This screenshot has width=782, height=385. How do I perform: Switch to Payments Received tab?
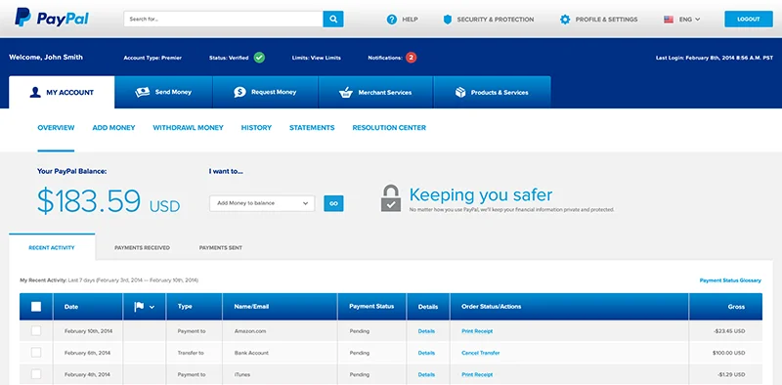coord(142,247)
